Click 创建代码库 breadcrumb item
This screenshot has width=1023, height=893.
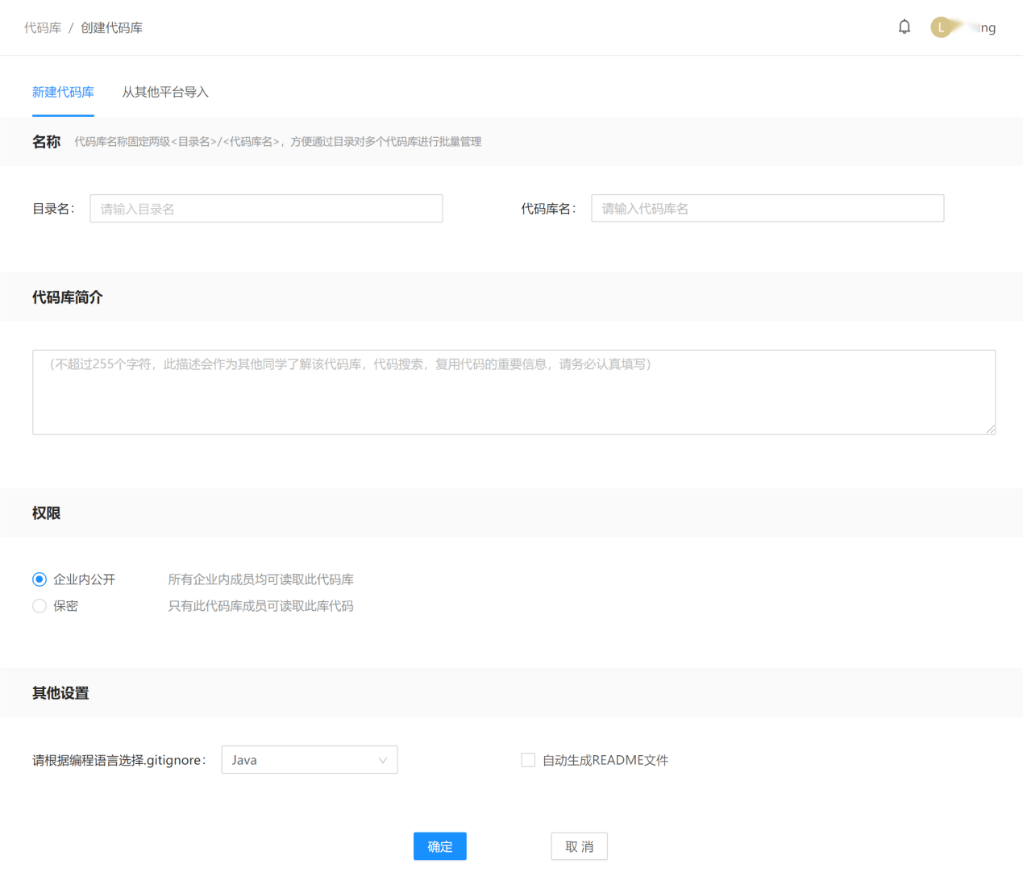pos(111,27)
